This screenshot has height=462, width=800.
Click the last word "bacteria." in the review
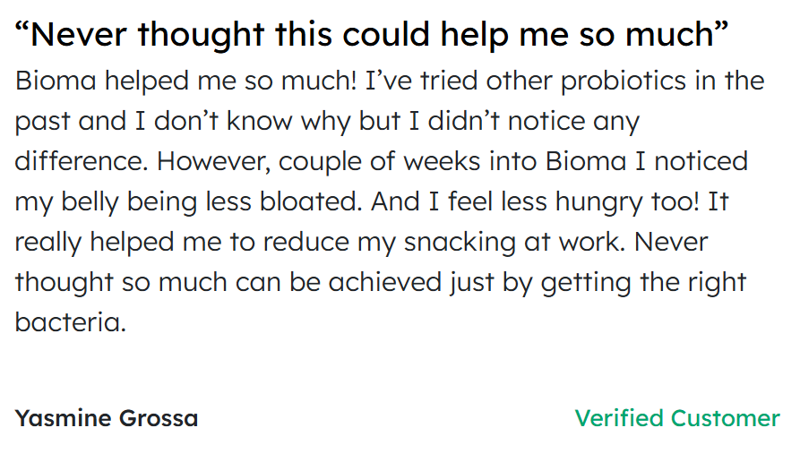click(x=70, y=322)
